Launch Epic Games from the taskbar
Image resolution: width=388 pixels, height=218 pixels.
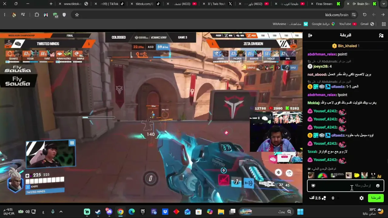[x=143, y=212]
